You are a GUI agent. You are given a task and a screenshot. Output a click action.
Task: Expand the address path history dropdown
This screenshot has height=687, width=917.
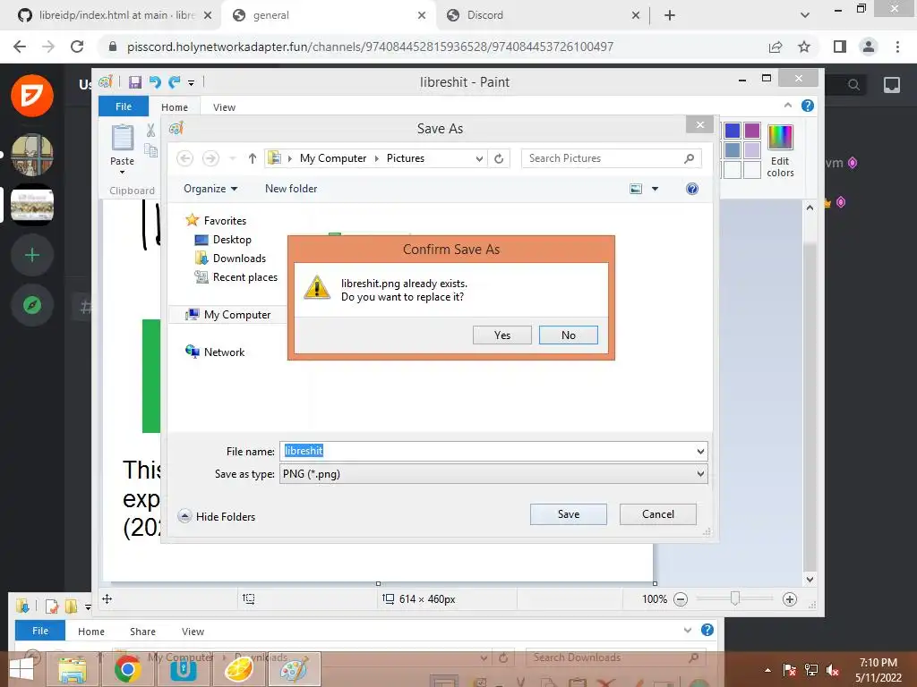(x=479, y=158)
